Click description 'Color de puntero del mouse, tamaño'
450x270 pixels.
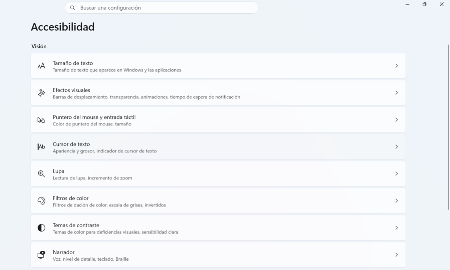click(92, 124)
